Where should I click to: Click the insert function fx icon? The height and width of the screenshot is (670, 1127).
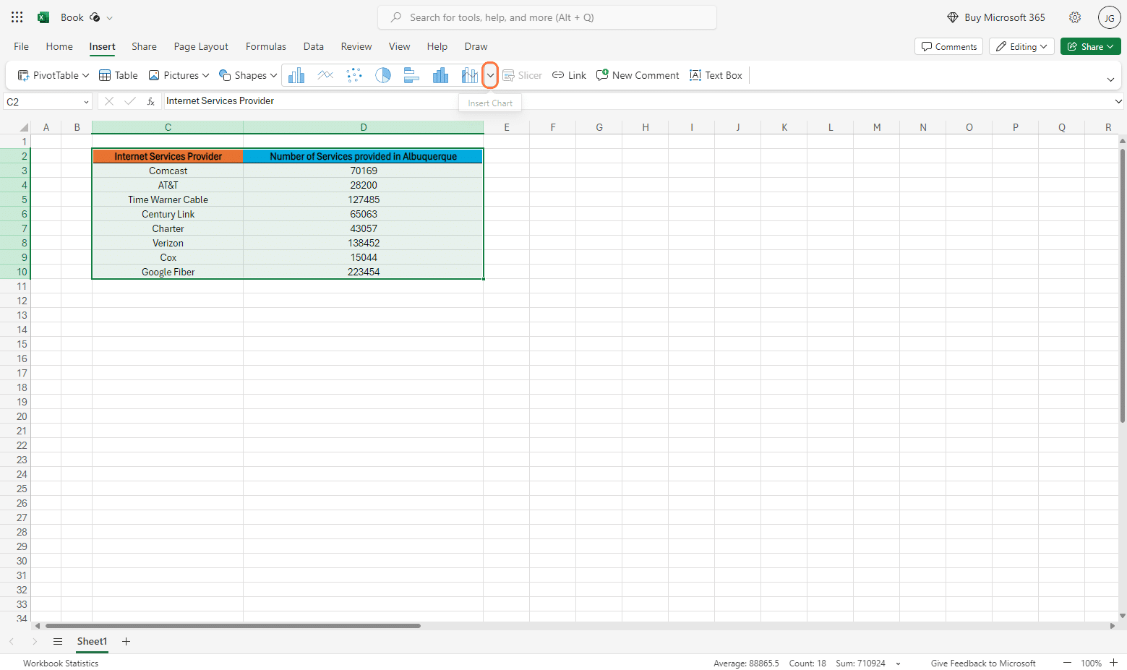point(151,101)
